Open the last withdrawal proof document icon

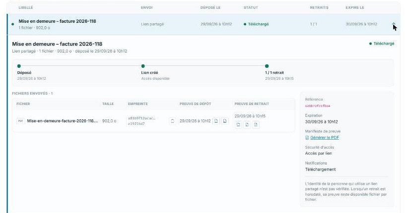point(256,125)
